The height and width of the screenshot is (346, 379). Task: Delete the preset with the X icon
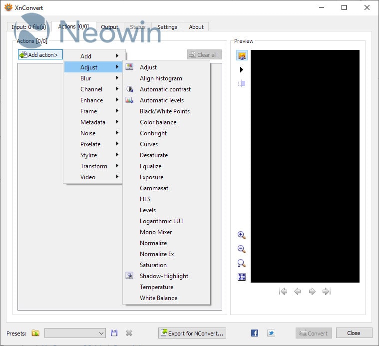129,333
